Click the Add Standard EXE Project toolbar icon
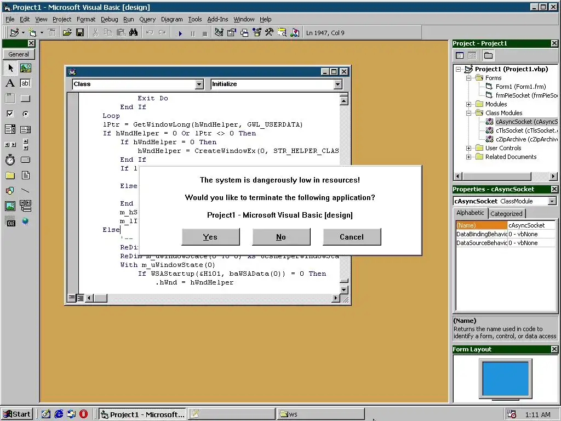The height and width of the screenshot is (421, 561). (14, 32)
